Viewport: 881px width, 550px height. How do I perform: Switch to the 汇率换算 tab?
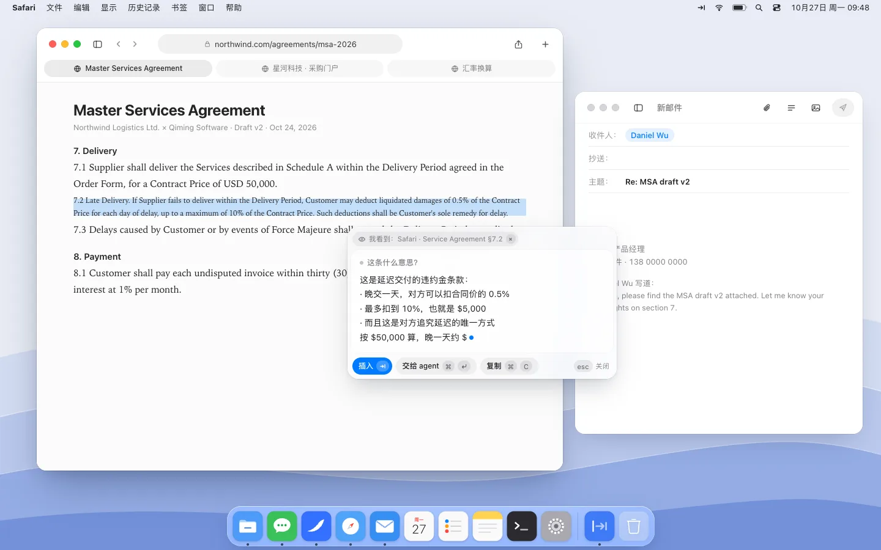(x=471, y=68)
